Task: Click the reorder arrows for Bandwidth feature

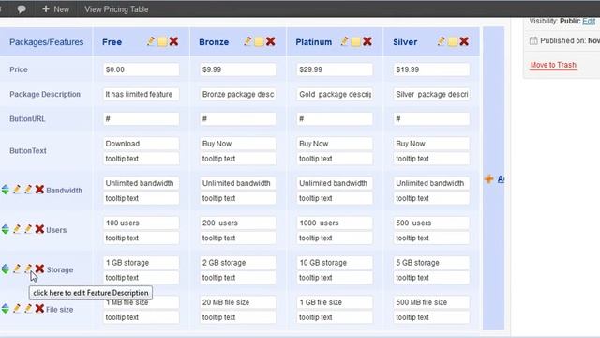Action: 5,190
